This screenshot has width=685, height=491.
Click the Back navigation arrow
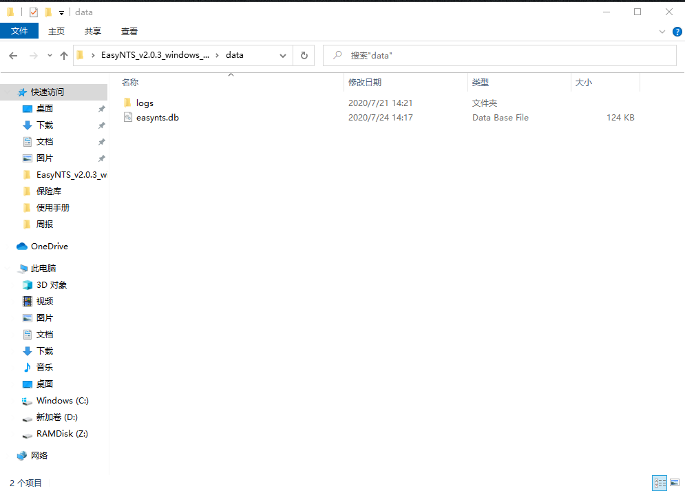tap(13, 56)
